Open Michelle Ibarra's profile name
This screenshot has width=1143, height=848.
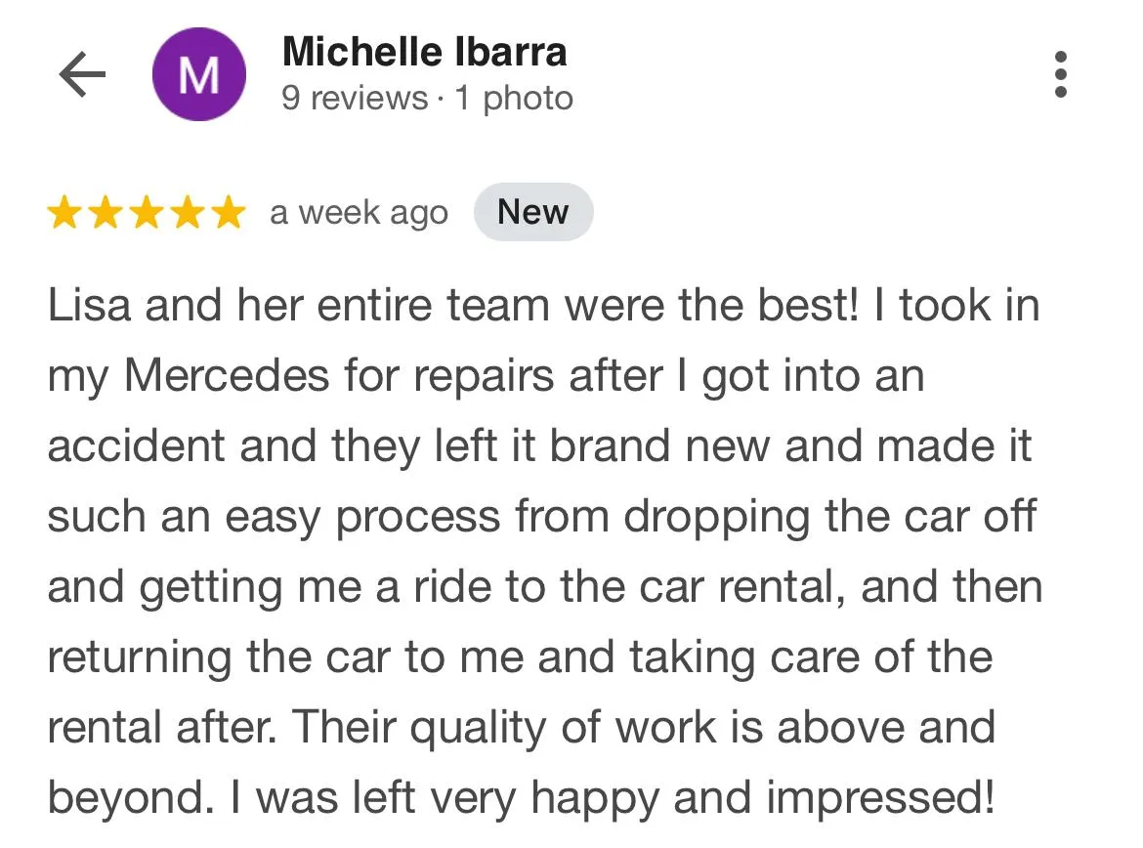[424, 52]
